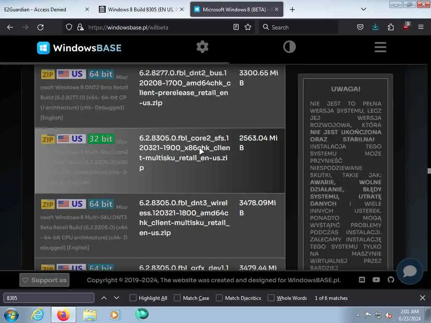Click the 2563.04 MiB size text
431x323 pixels.
pos(258,143)
